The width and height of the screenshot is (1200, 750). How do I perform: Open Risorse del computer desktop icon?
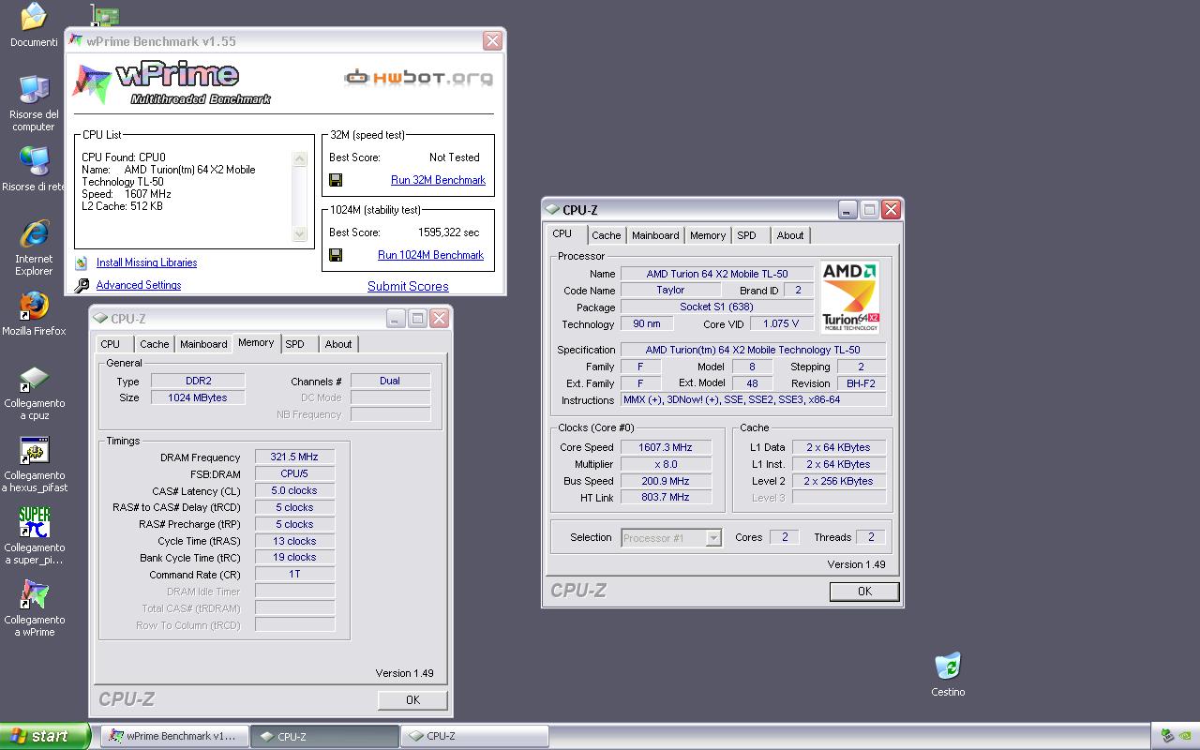click(x=34, y=90)
